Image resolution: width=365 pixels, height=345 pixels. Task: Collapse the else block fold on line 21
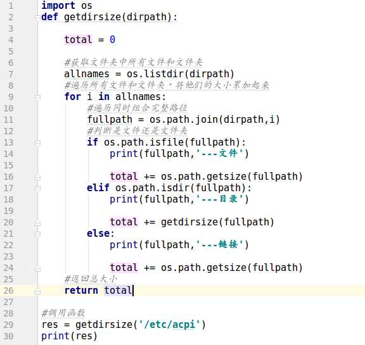pos(37,234)
